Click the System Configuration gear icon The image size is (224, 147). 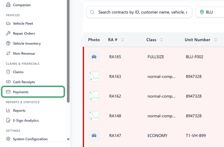(8, 139)
